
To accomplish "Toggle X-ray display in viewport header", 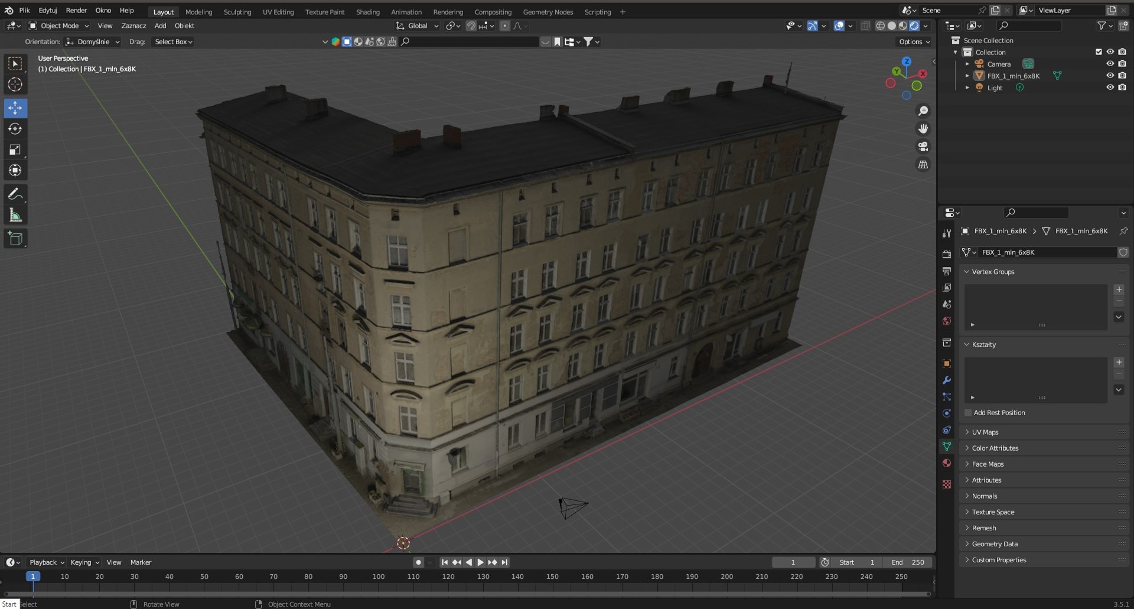I will tap(865, 26).
